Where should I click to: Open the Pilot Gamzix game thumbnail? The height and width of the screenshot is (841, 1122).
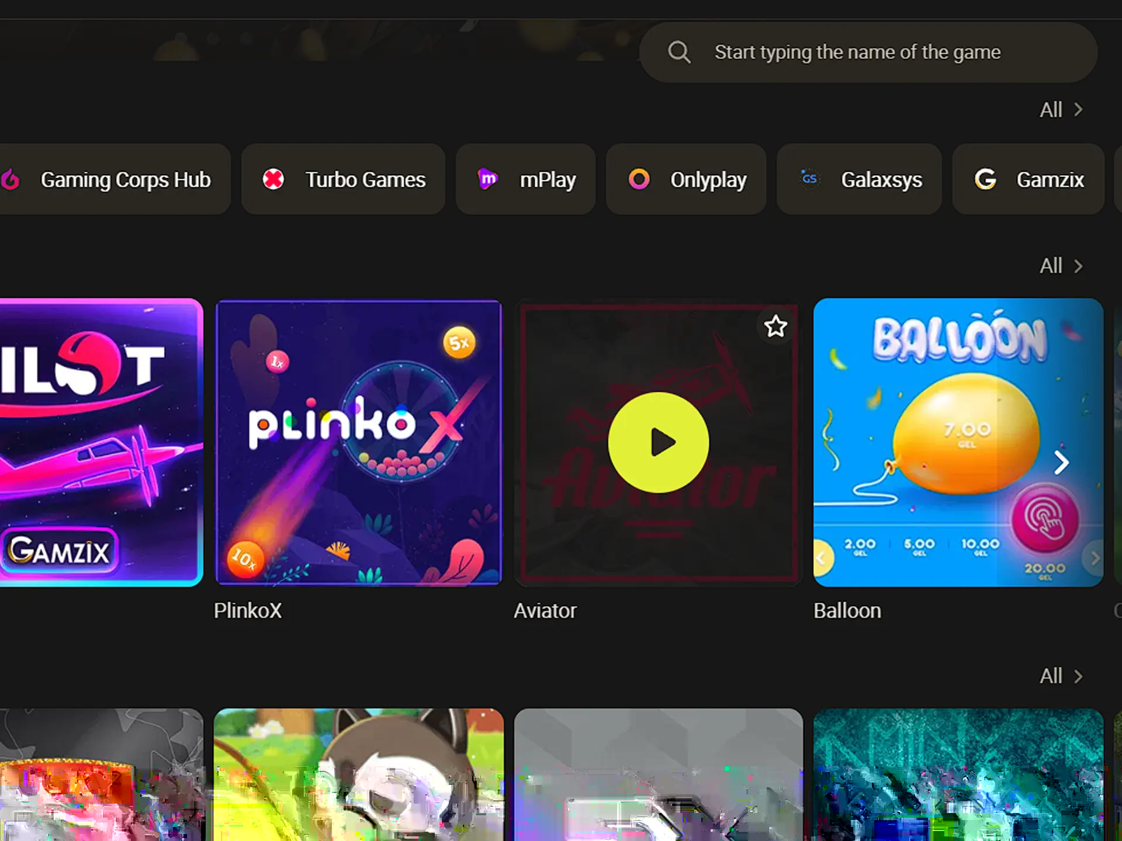point(102,442)
